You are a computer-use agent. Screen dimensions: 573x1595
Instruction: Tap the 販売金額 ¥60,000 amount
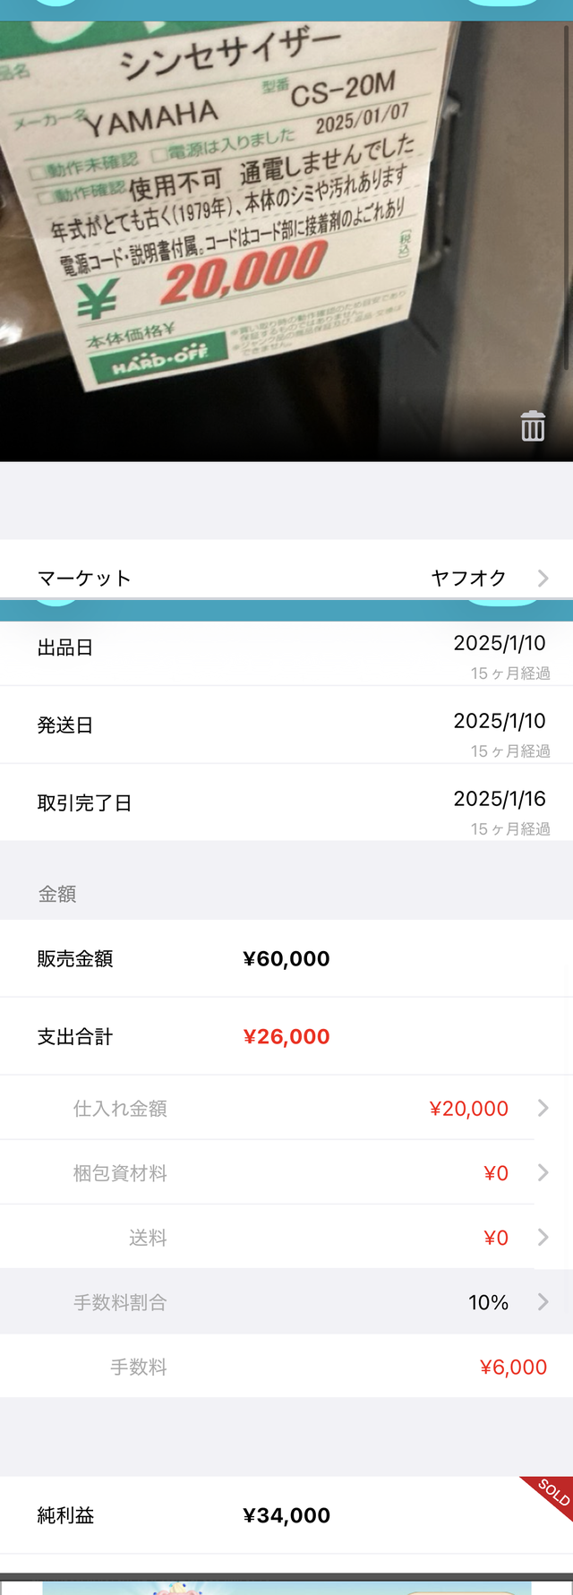click(x=286, y=959)
